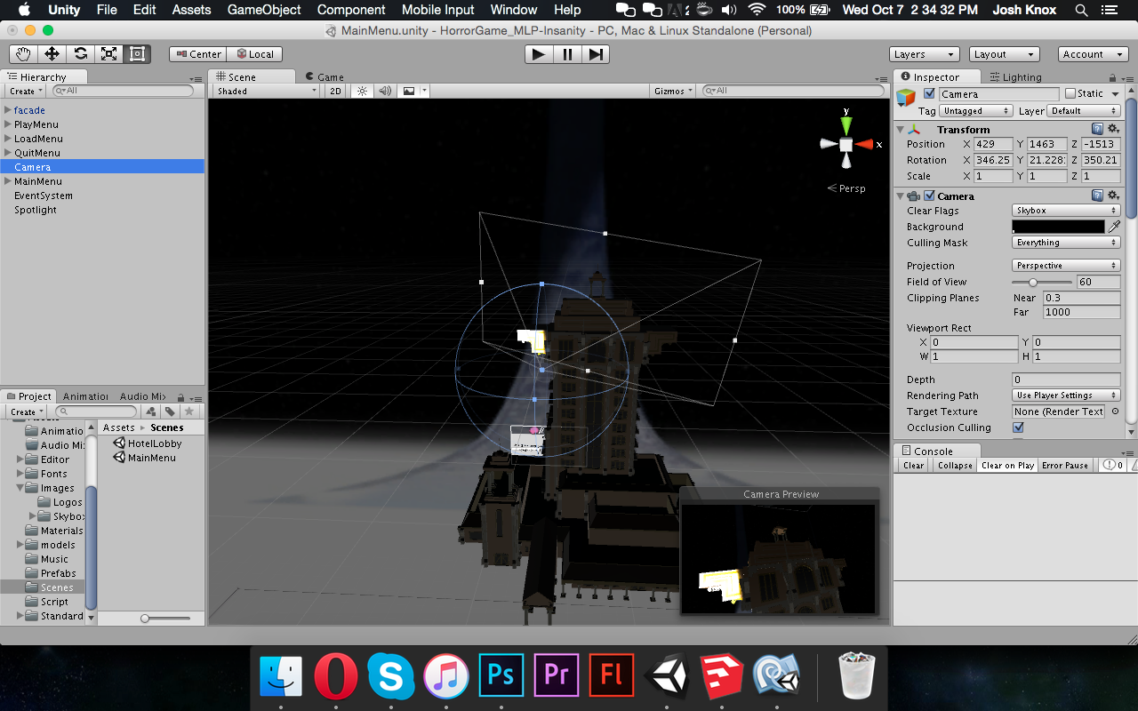Click the green Y axis gizmo cone
The width and height of the screenshot is (1138, 711).
pyautogui.click(x=846, y=124)
